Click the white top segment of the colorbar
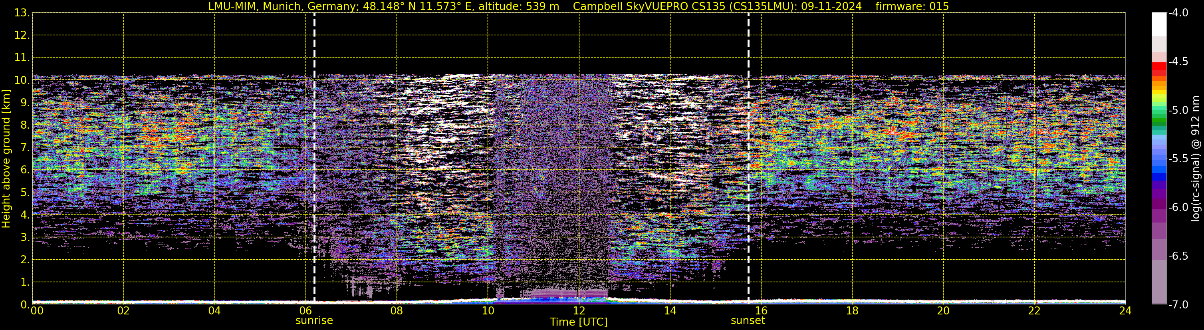1204x330 pixels. coord(1158,25)
